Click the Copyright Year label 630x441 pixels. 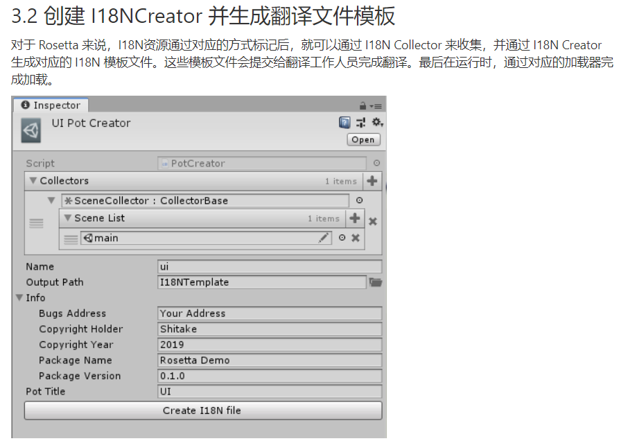[76, 345]
